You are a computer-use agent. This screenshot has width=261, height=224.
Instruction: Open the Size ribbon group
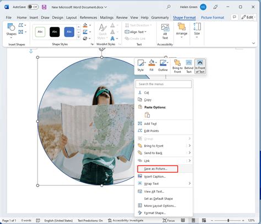click(197, 31)
